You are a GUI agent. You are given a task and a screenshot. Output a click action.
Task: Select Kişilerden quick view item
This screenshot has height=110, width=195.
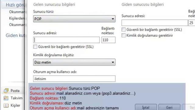17,18
